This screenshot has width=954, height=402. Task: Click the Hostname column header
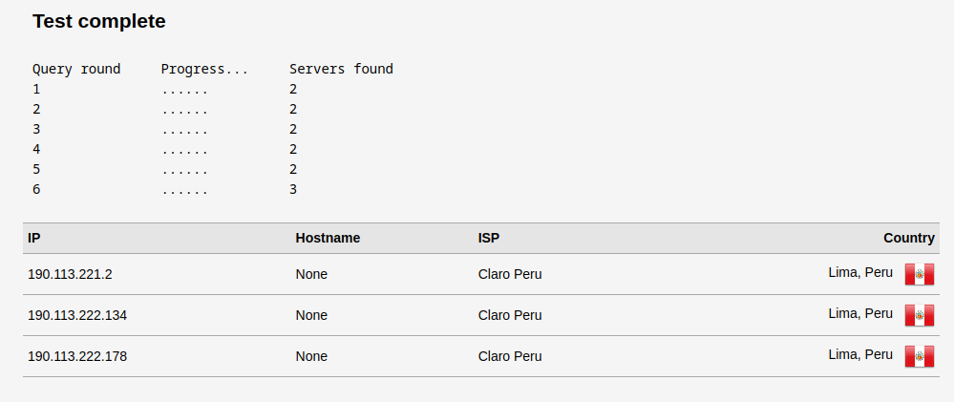pos(328,238)
